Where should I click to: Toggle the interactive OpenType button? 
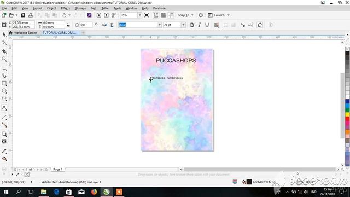(260, 25)
